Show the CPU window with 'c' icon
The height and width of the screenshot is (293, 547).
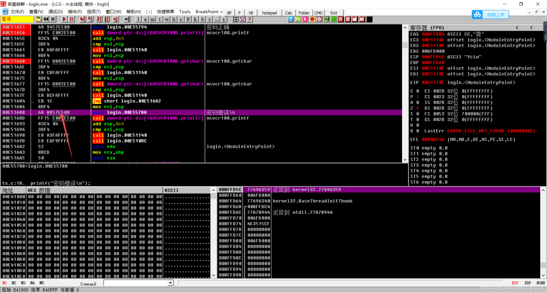coord(181,19)
